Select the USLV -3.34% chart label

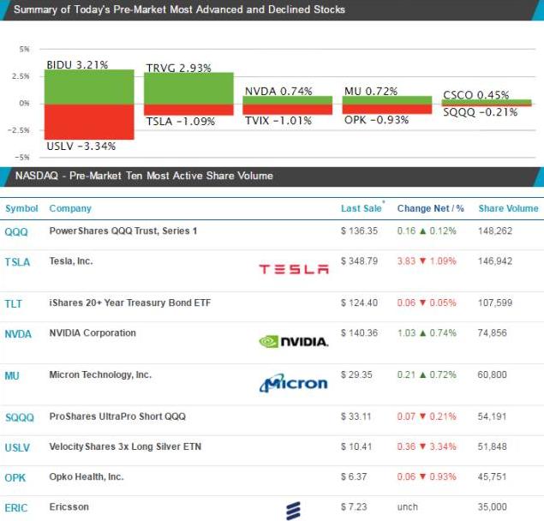(x=81, y=147)
